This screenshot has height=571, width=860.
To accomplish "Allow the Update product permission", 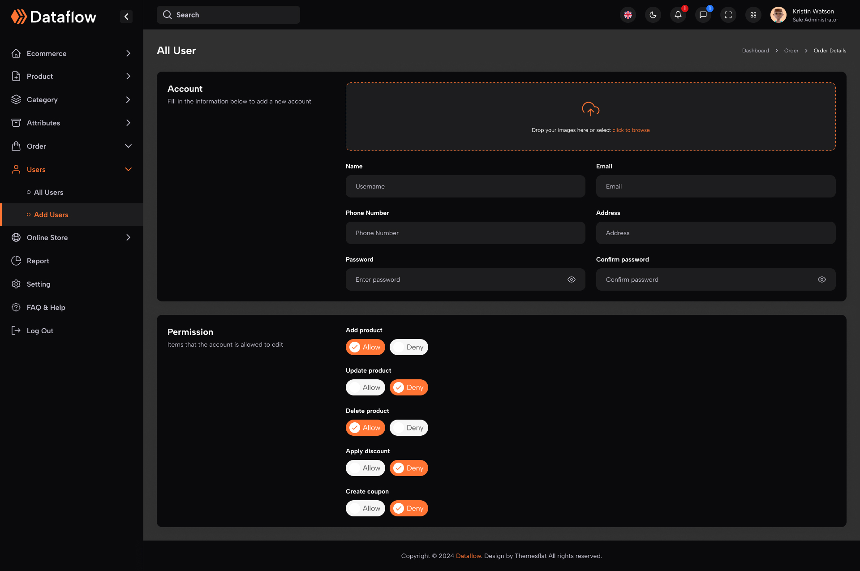I will pyautogui.click(x=365, y=387).
